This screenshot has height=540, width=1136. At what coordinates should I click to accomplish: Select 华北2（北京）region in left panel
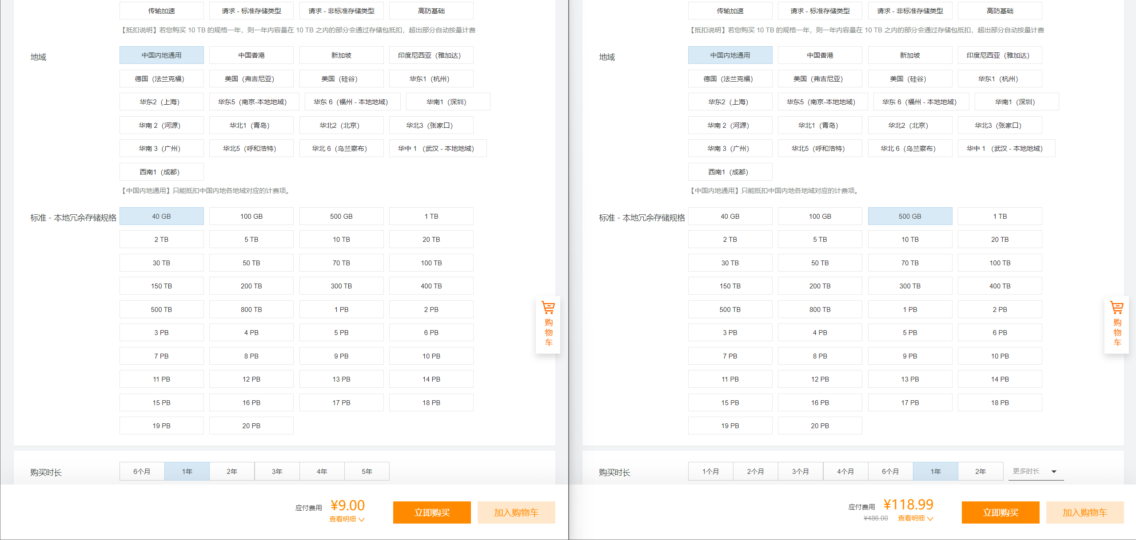(x=341, y=126)
